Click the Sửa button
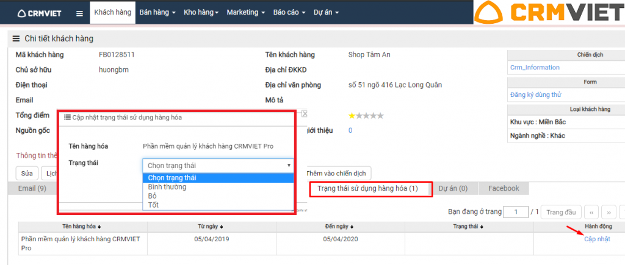 pos(27,174)
